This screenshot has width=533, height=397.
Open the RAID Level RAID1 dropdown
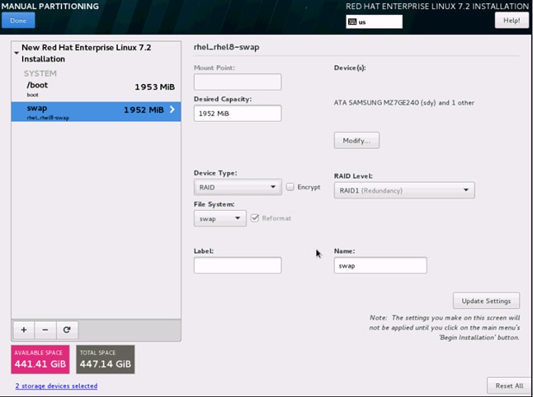click(404, 190)
